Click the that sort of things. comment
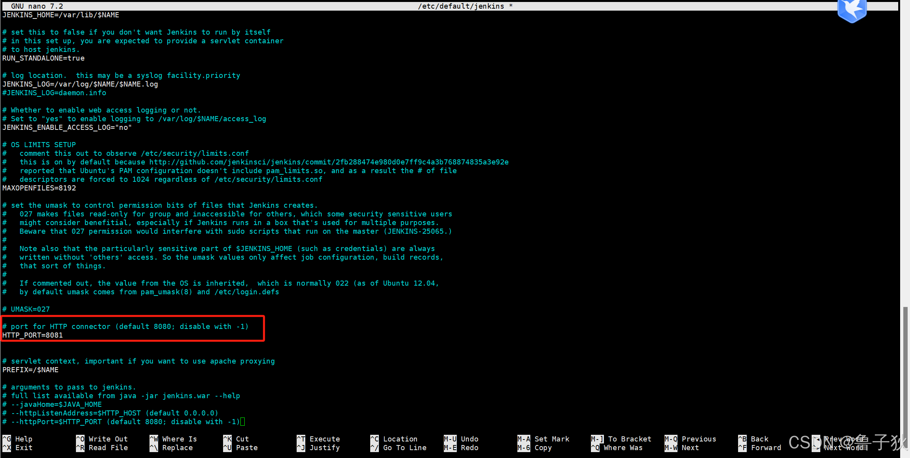The height and width of the screenshot is (458, 910). (x=54, y=266)
